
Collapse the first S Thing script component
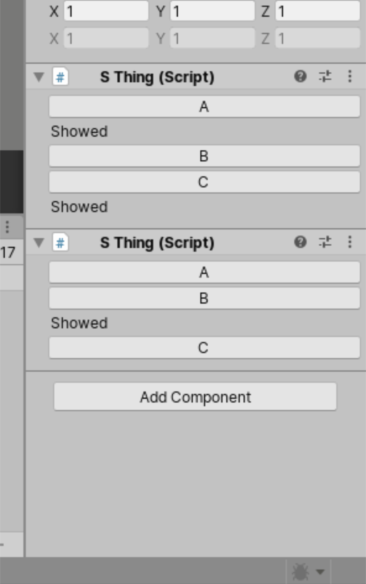(39, 77)
